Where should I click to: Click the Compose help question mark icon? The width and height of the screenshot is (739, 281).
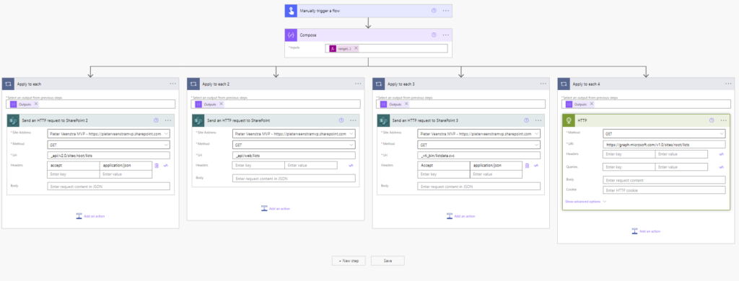pyautogui.click(x=434, y=35)
